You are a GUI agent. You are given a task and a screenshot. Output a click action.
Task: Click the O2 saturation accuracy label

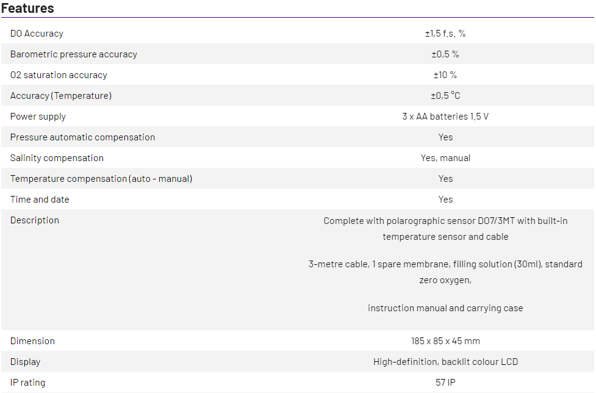pos(59,75)
